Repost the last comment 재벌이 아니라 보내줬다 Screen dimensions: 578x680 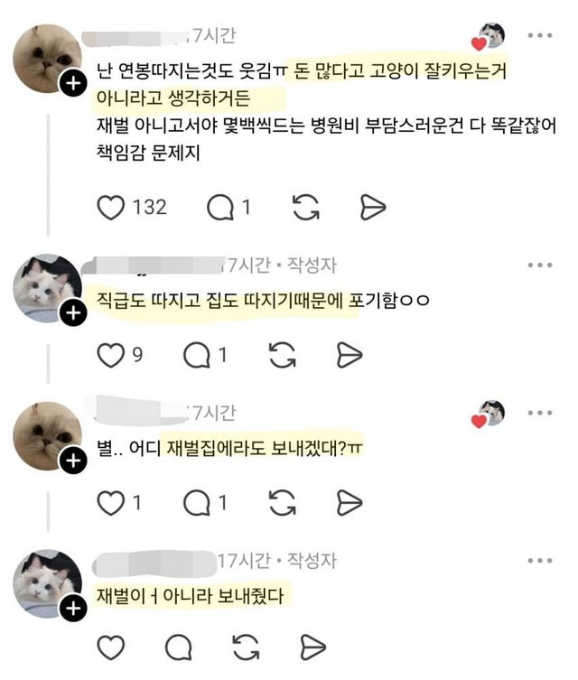tap(246, 647)
